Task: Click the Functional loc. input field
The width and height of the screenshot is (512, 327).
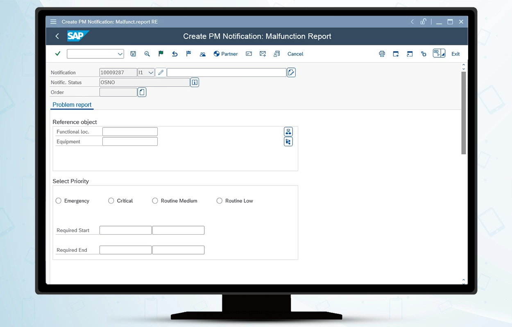Action: [130, 132]
